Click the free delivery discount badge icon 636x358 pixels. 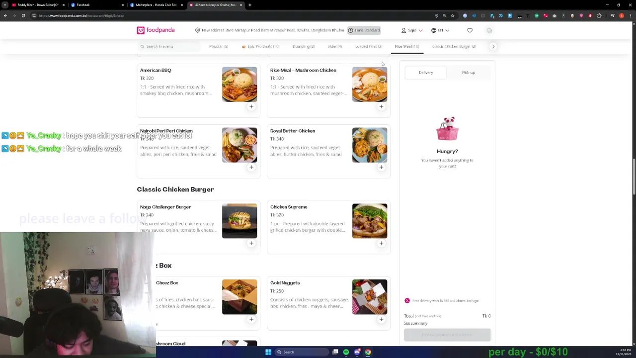point(407,301)
